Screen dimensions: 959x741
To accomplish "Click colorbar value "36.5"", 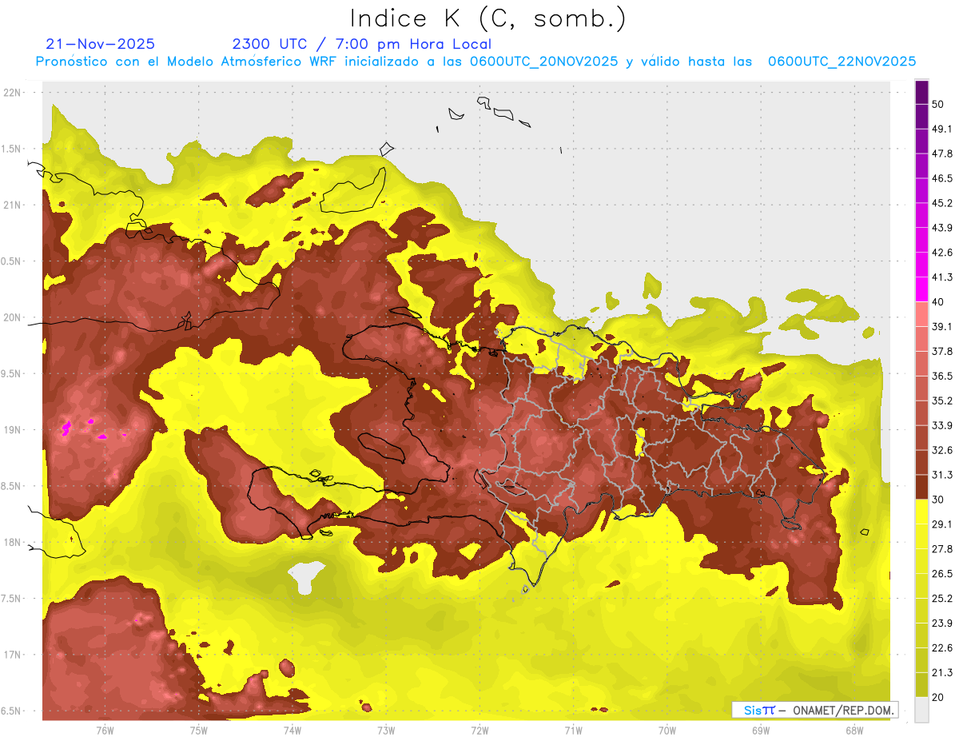I will point(942,376).
